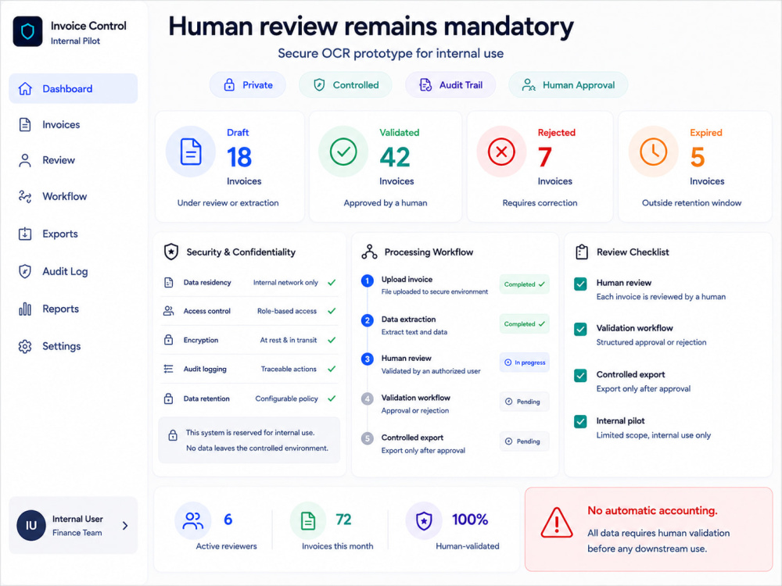This screenshot has height=586, width=782.
Task: Open the Invoices menu item
Action: tap(74, 124)
